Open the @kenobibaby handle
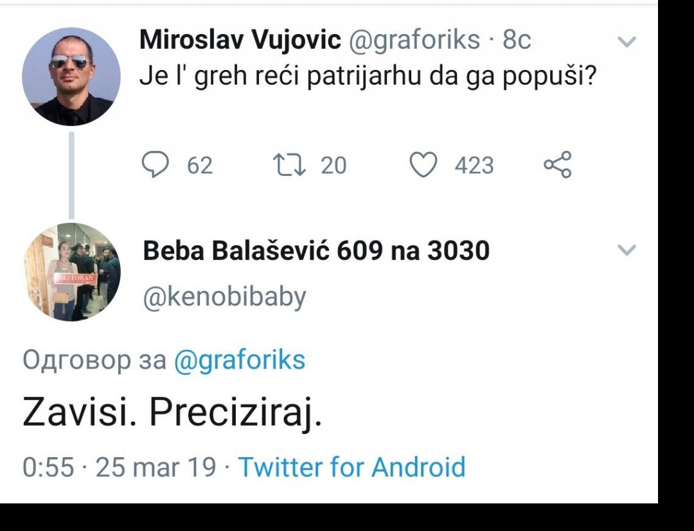Viewport: 694px width, 531px height. tap(224, 296)
